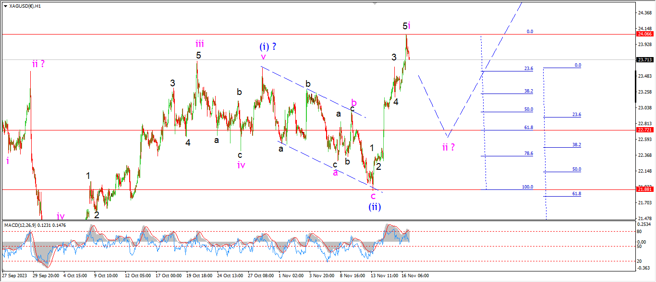Select the magenta 'ii ?' forecast label
The width and height of the screenshot is (656, 282).
[448, 147]
